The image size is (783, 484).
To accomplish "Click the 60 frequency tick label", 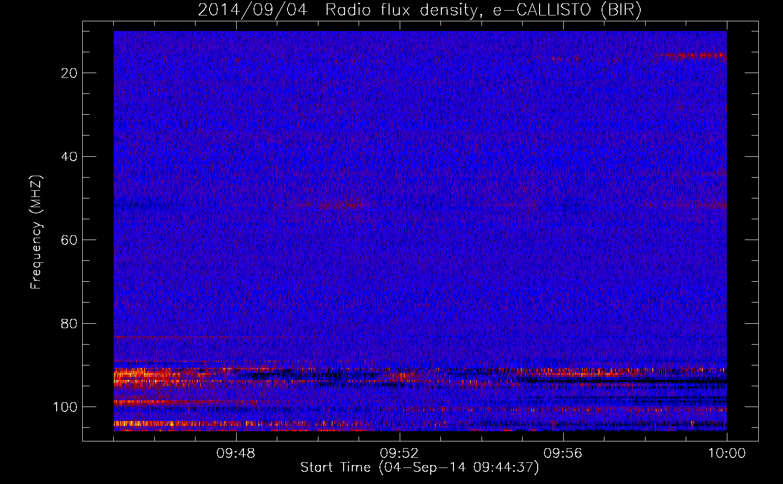I will (70, 240).
